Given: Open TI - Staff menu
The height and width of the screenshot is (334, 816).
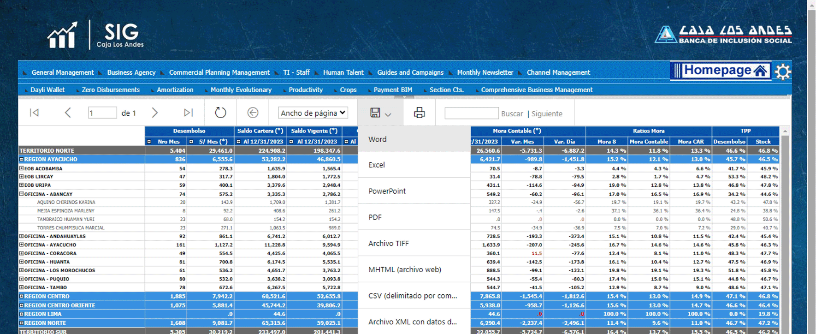Looking at the screenshot, I should click(296, 72).
